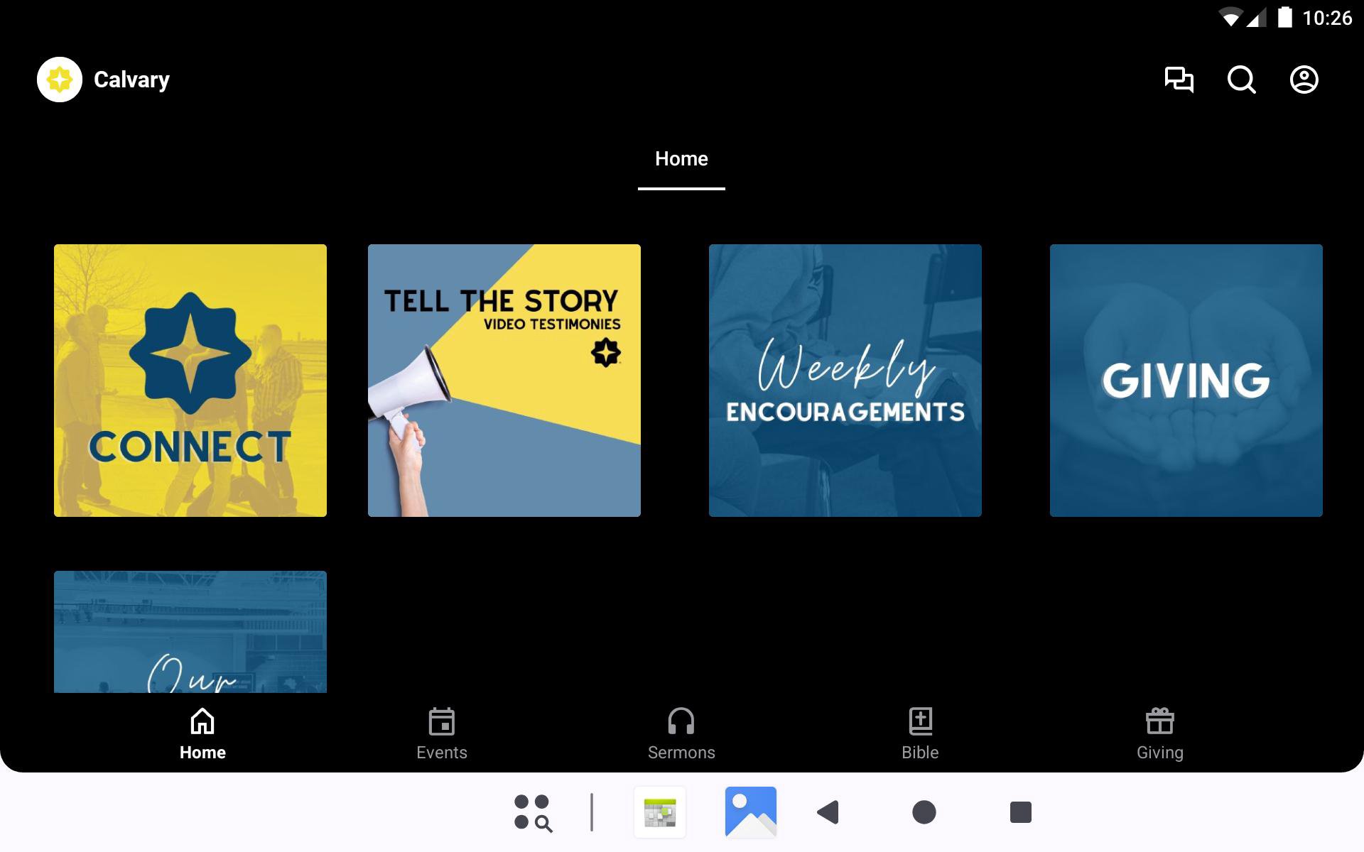Open Tell The Story video testimonies
The height and width of the screenshot is (852, 1364).
504,381
